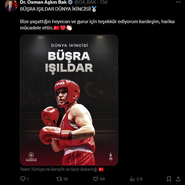Open the Dr. Osman Aşkın Bak display name
The height and width of the screenshot is (185, 185).
click(x=43, y=2)
